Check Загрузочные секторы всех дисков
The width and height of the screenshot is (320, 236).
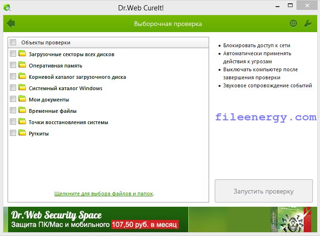point(13,54)
